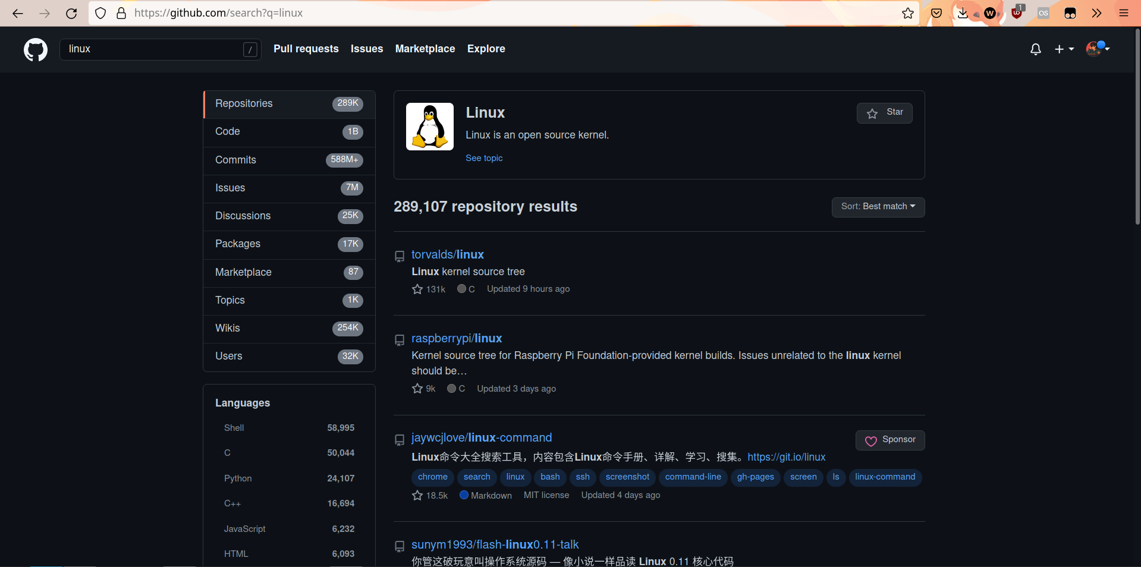This screenshot has height=567, width=1141.
Task: Show sidebar Marketplace results with 87
Action: pyautogui.click(x=290, y=273)
